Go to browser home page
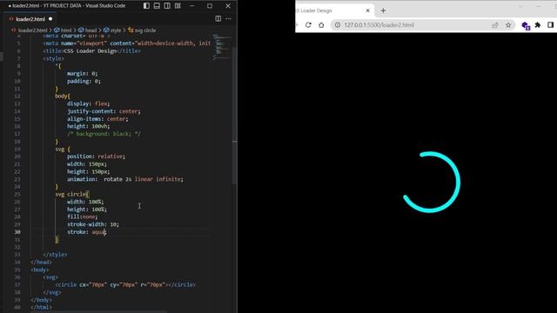 coord(321,25)
